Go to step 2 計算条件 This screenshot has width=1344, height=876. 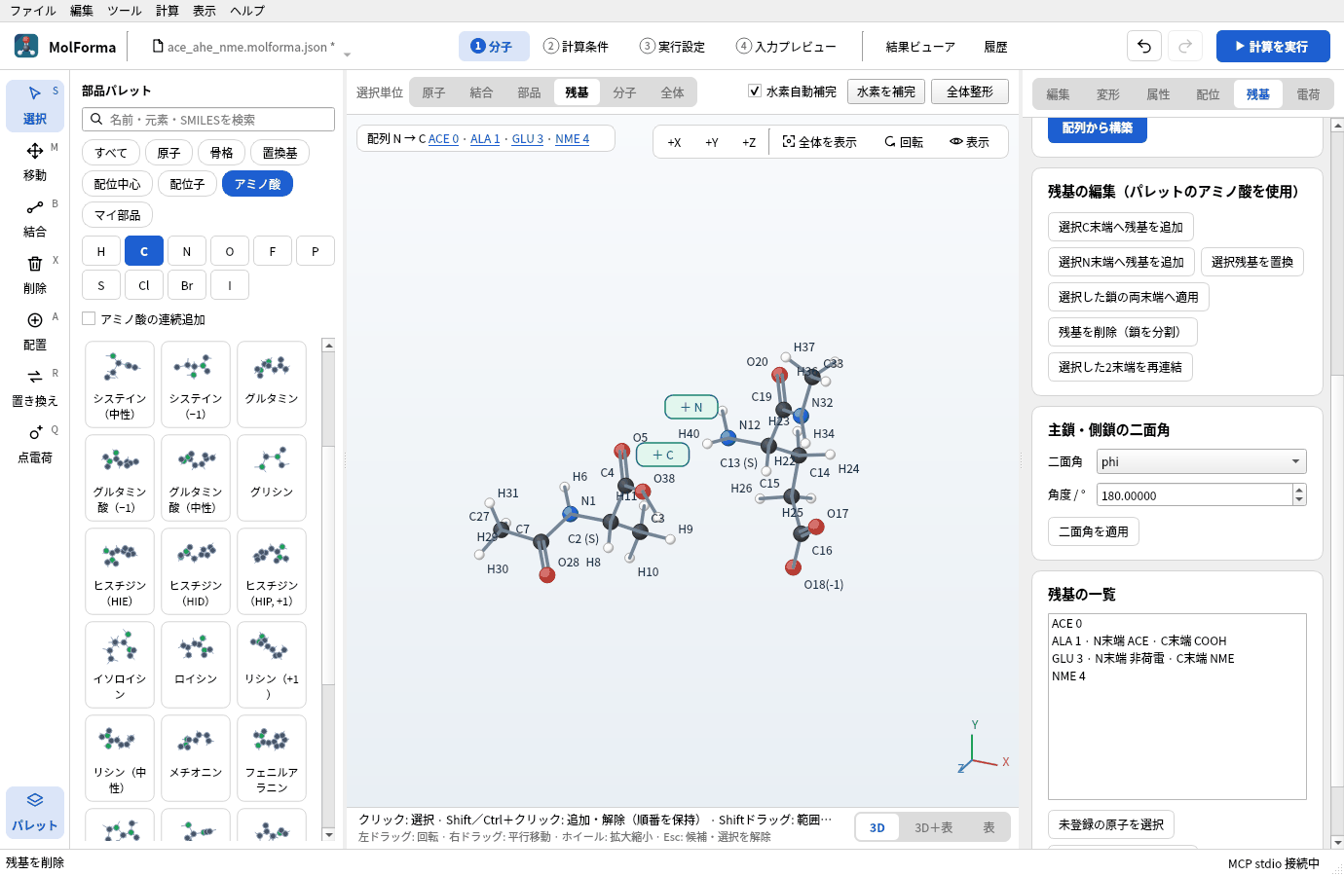pyautogui.click(x=576, y=46)
